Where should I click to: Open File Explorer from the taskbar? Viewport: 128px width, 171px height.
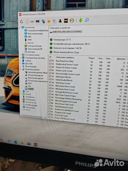click(22, 143)
